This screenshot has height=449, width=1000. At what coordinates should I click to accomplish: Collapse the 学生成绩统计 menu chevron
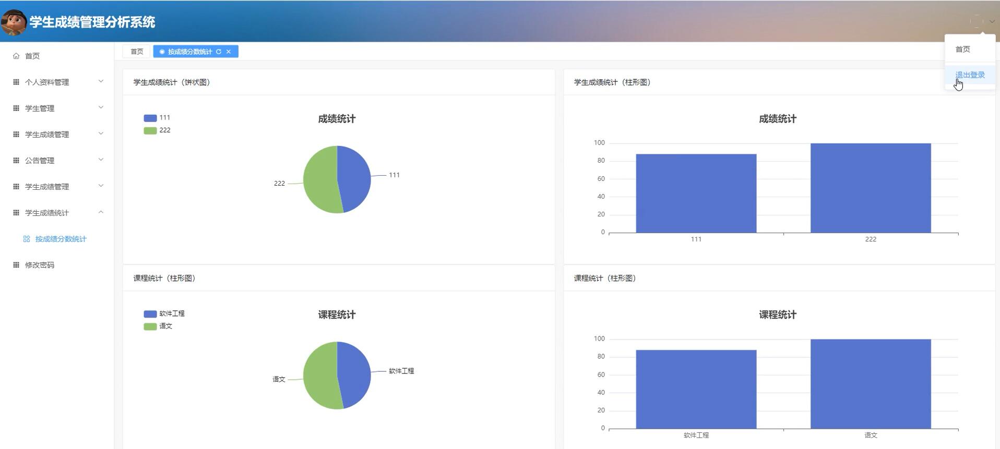101,212
